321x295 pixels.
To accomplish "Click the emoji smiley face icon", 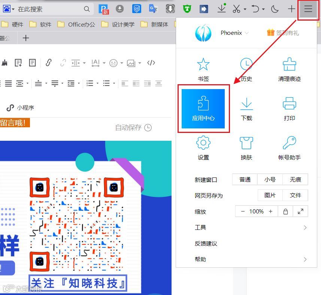I will tap(113, 63).
